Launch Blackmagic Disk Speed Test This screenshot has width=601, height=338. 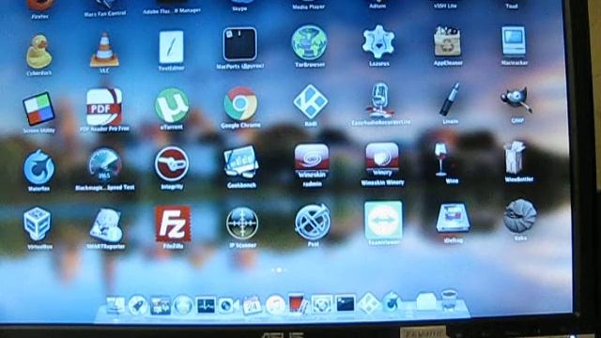104,165
